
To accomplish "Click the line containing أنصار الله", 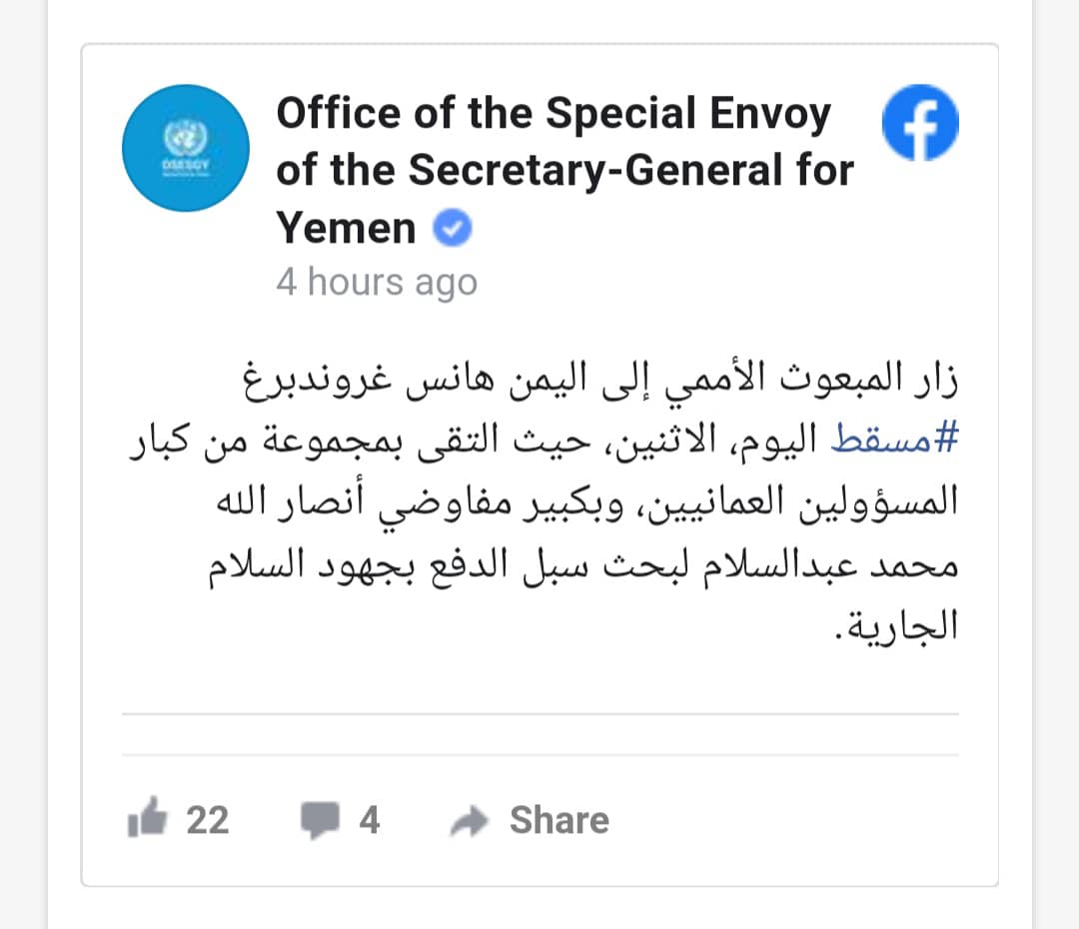I will (x=587, y=501).
